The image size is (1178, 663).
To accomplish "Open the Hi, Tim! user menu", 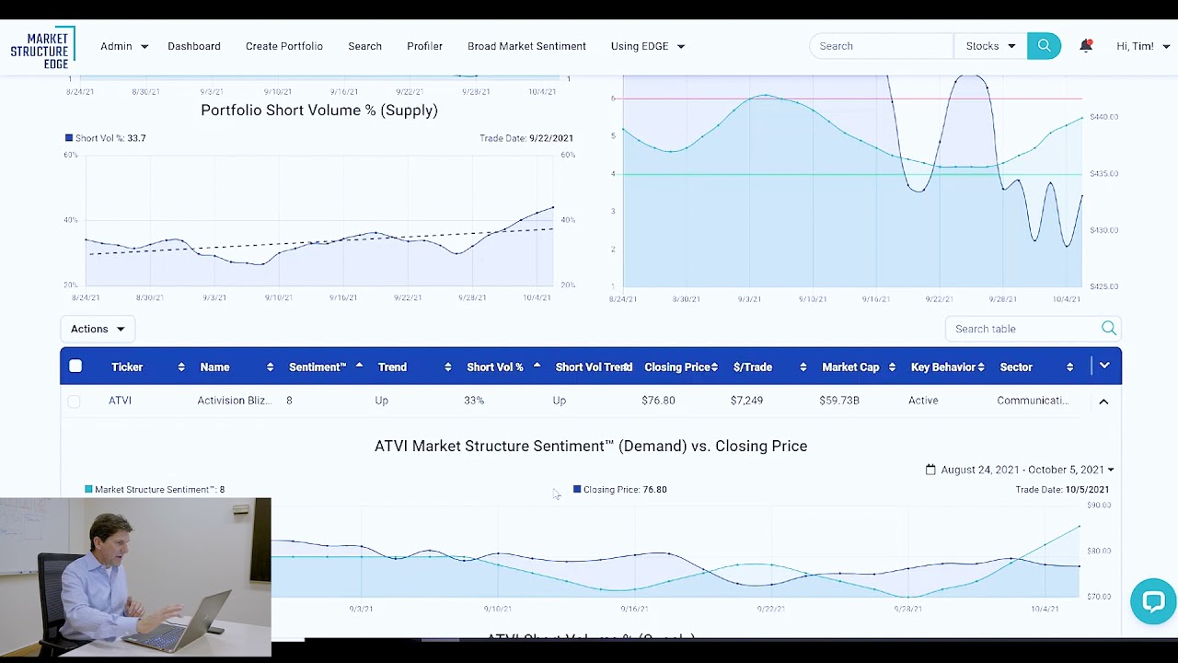I will click(1142, 46).
